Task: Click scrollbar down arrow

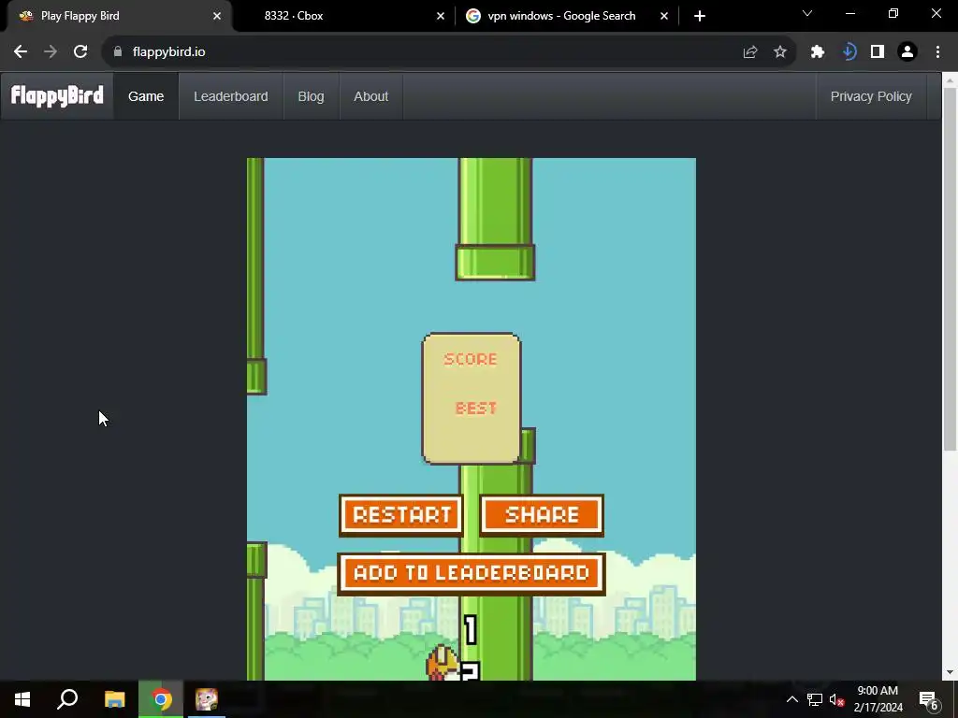Action: 950,672
